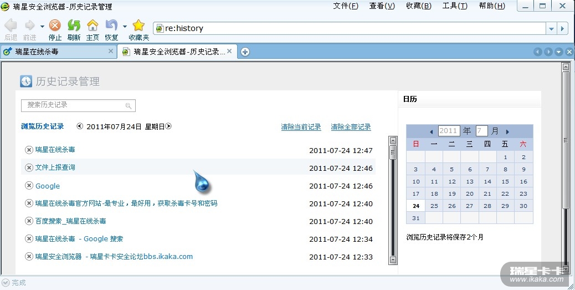
Task: Delete the 瑞星在线杀毒官方网站 history entry
Action: tap(29, 203)
